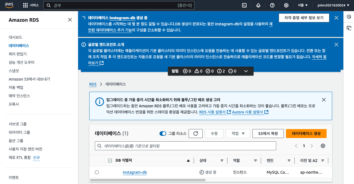Screen dimensions: 354x184
Task: Open 파라미터 그룹 in side navigation
Action: 19,132
